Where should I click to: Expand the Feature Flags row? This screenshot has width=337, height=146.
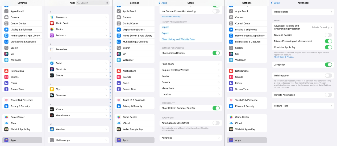point(303,106)
